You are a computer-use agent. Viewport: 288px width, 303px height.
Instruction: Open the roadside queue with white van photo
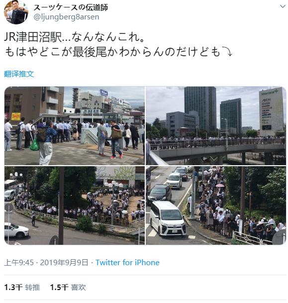[x=216, y=205]
